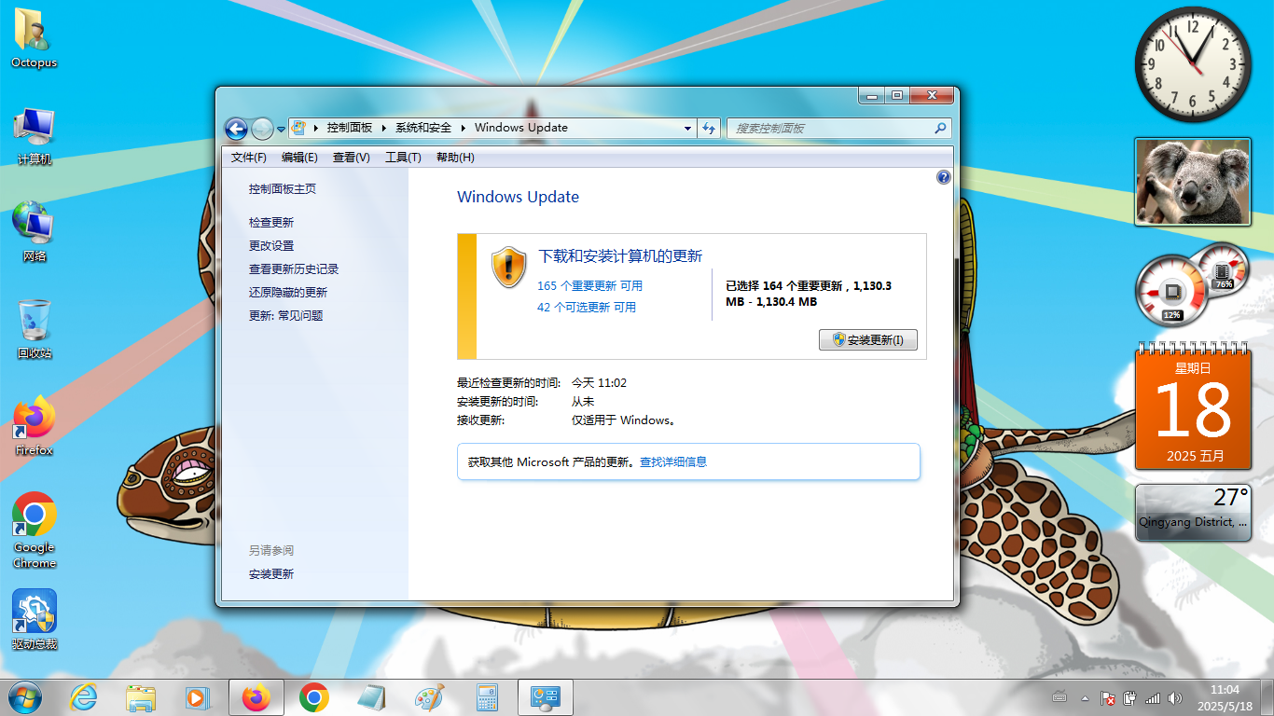The image size is (1274, 716).
Task: Go back with the blue back arrow
Action: pos(236,129)
